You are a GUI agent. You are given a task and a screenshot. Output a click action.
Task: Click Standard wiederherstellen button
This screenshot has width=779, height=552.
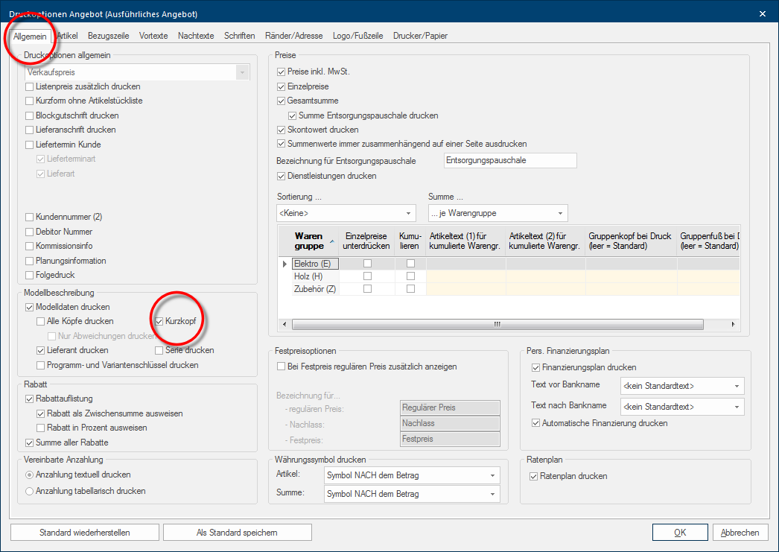[85, 533]
